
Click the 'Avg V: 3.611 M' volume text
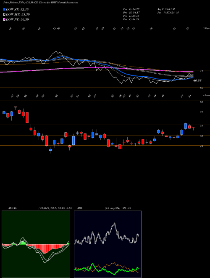point(166,9)
